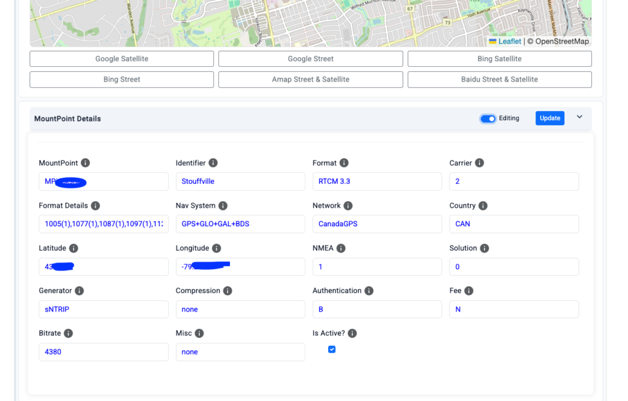The image size is (628, 401).
Task: Collapse the MountPoint Details panel chevron
Action: [x=580, y=117]
